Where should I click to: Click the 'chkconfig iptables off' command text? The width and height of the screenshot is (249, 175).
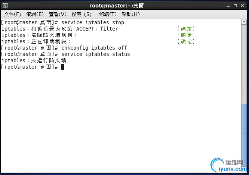[94, 48]
